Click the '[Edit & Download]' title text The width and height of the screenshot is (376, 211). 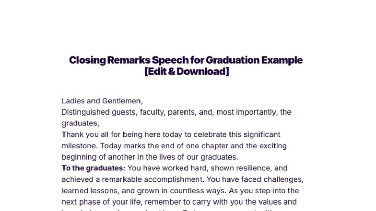tap(187, 71)
